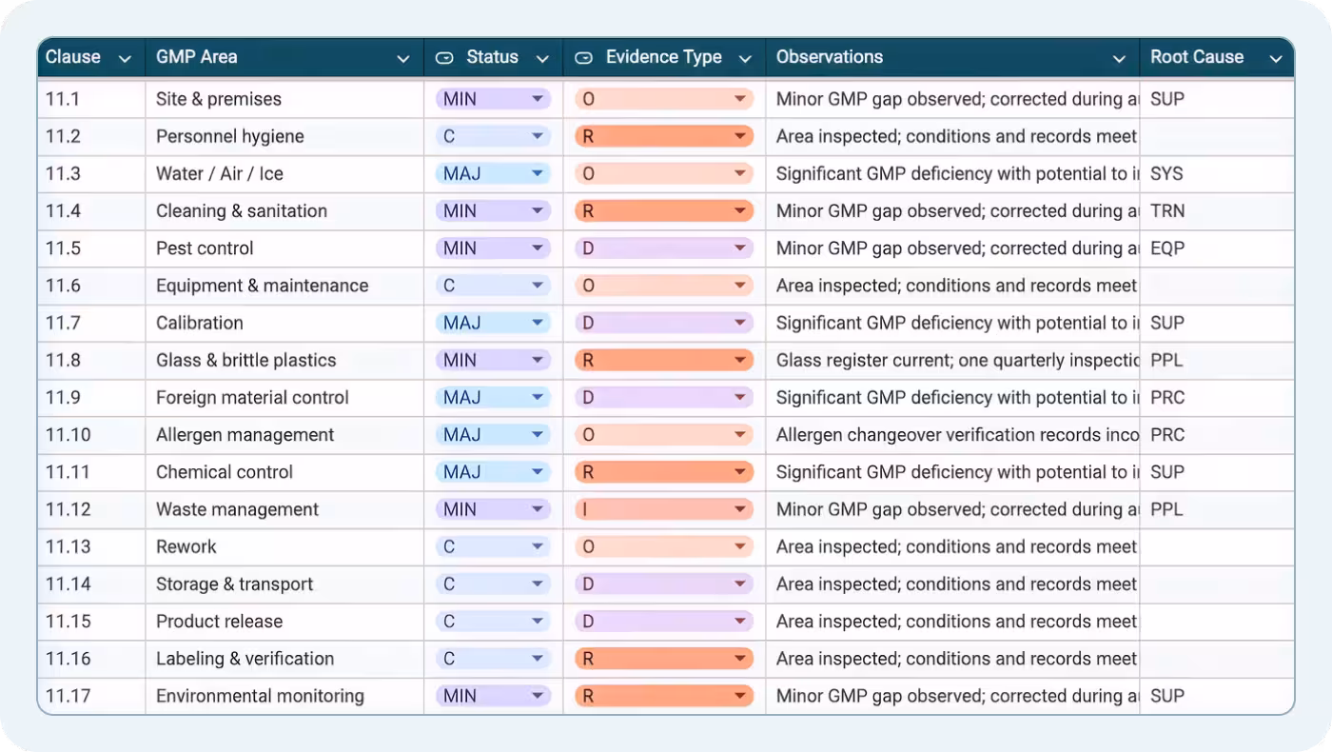Open the D evidence dropdown for Pest control

743,247
